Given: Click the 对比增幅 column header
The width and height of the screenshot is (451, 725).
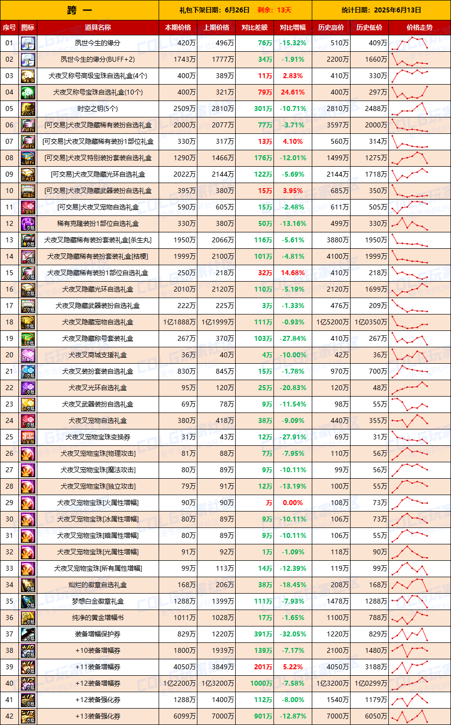Looking at the screenshot, I should (x=293, y=27).
